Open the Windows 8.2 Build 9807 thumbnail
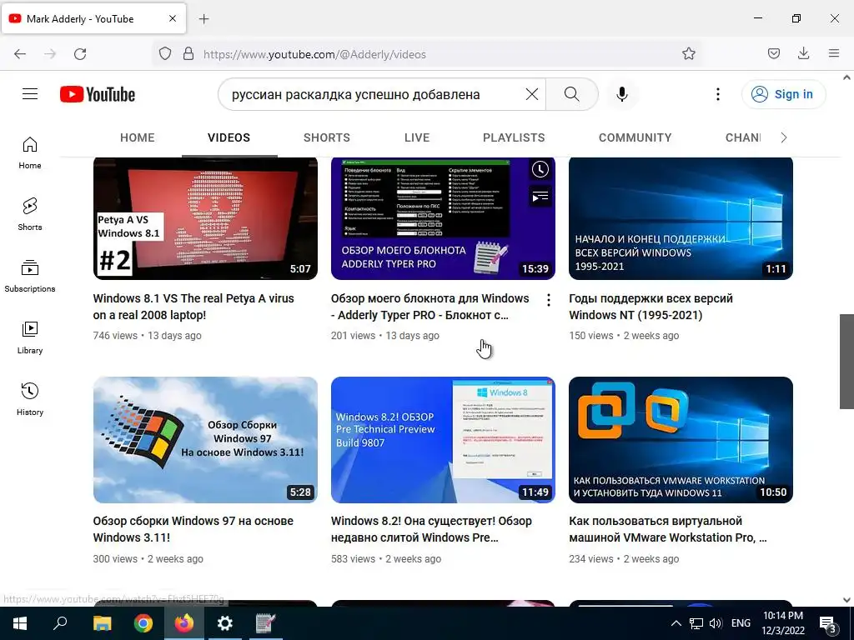 443,440
